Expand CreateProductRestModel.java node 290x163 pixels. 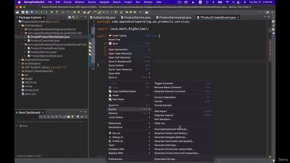(25, 37)
